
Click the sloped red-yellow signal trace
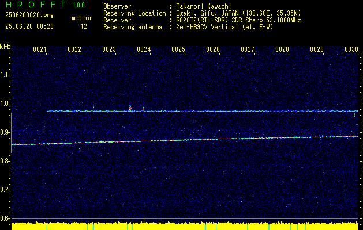point(185,140)
